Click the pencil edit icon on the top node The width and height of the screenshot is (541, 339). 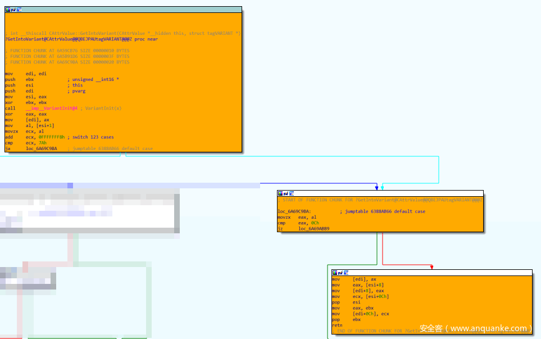[13, 10]
